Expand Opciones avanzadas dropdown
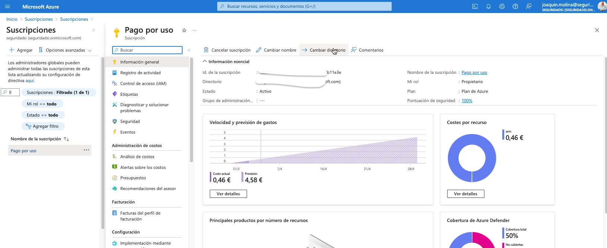The width and height of the screenshot is (607, 248). [x=65, y=50]
